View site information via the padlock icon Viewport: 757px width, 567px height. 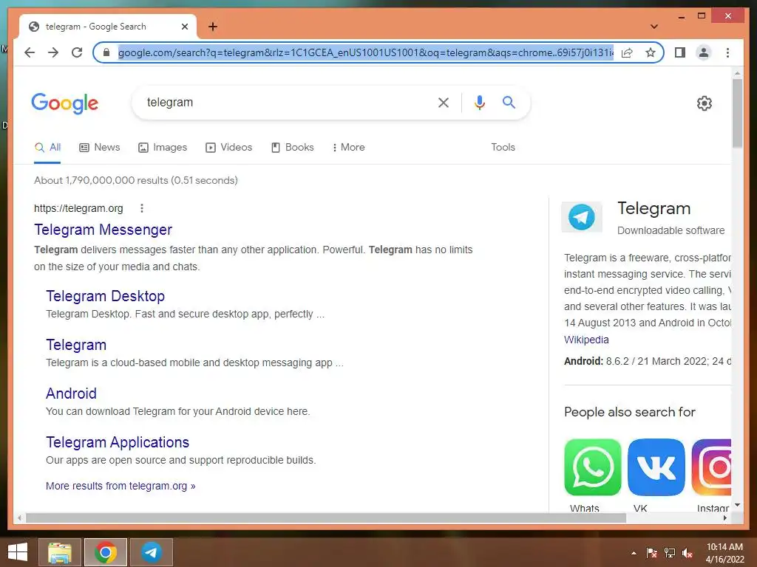tap(106, 52)
